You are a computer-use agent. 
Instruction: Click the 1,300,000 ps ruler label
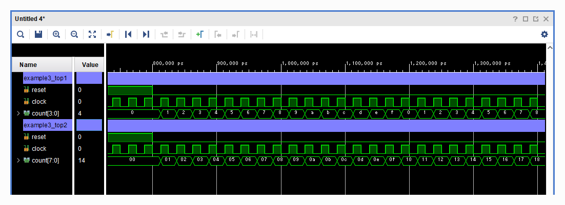pos(493,63)
